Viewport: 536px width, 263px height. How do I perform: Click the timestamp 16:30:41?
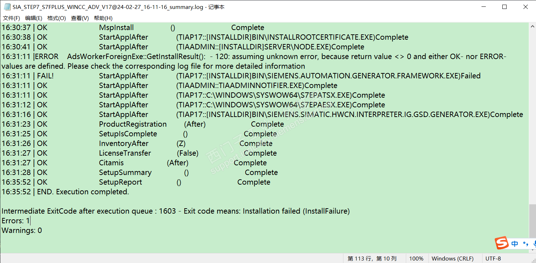coord(16,47)
